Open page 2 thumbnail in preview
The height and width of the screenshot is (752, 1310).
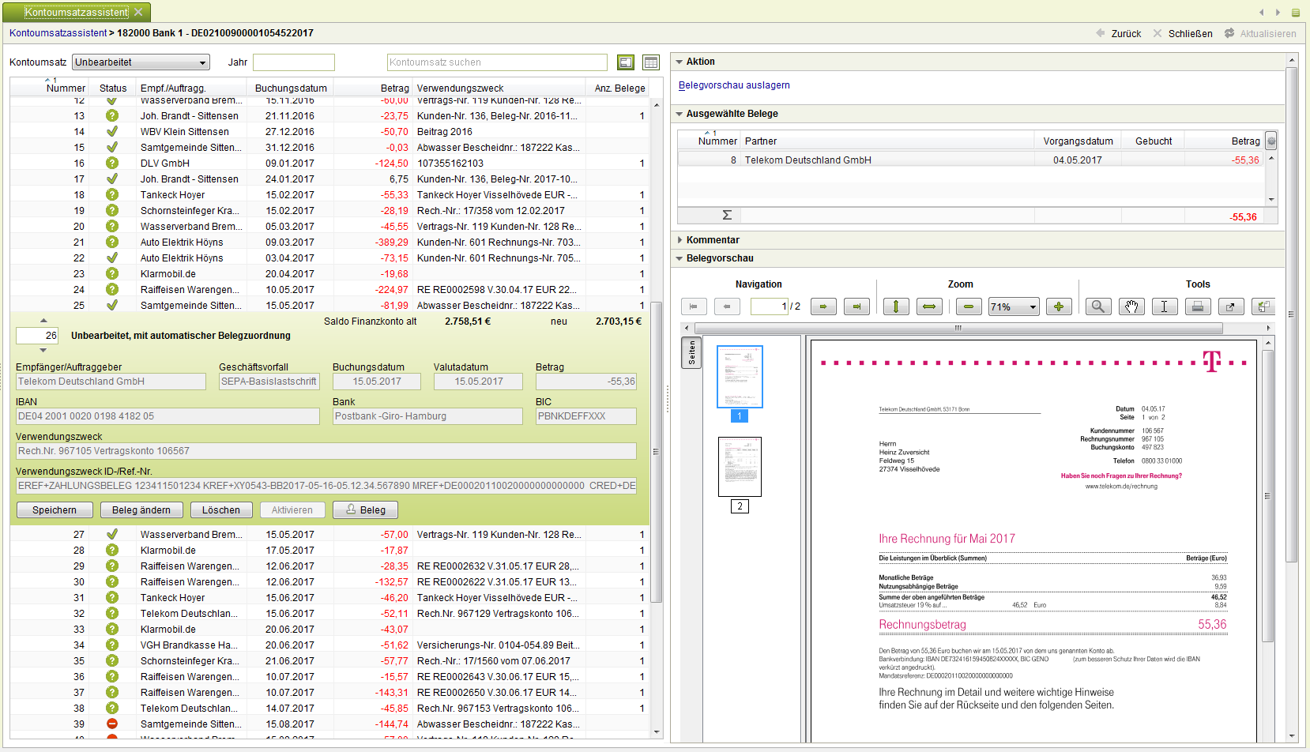click(740, 467)
